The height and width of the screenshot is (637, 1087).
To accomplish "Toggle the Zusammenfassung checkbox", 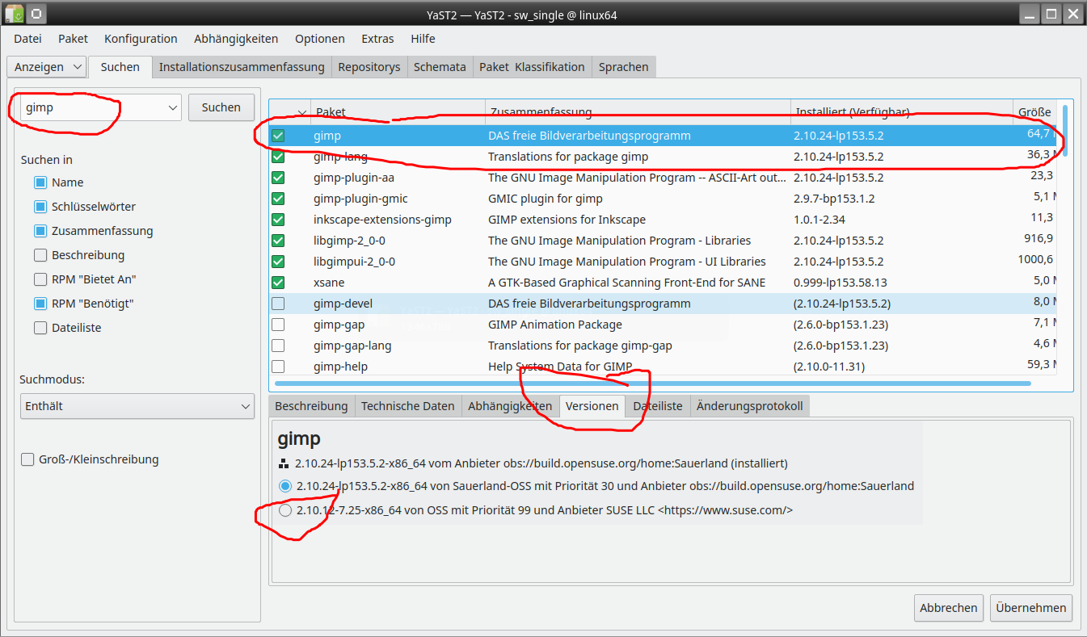I will [40, 231].
